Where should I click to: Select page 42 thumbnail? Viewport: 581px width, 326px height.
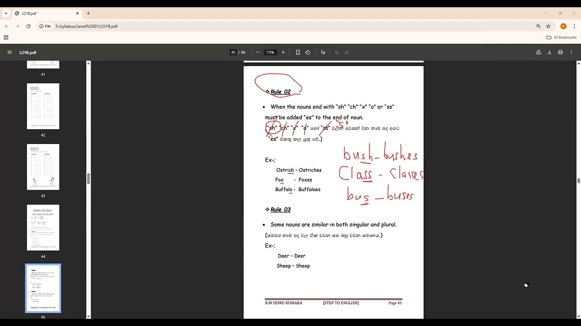(43, 106)
